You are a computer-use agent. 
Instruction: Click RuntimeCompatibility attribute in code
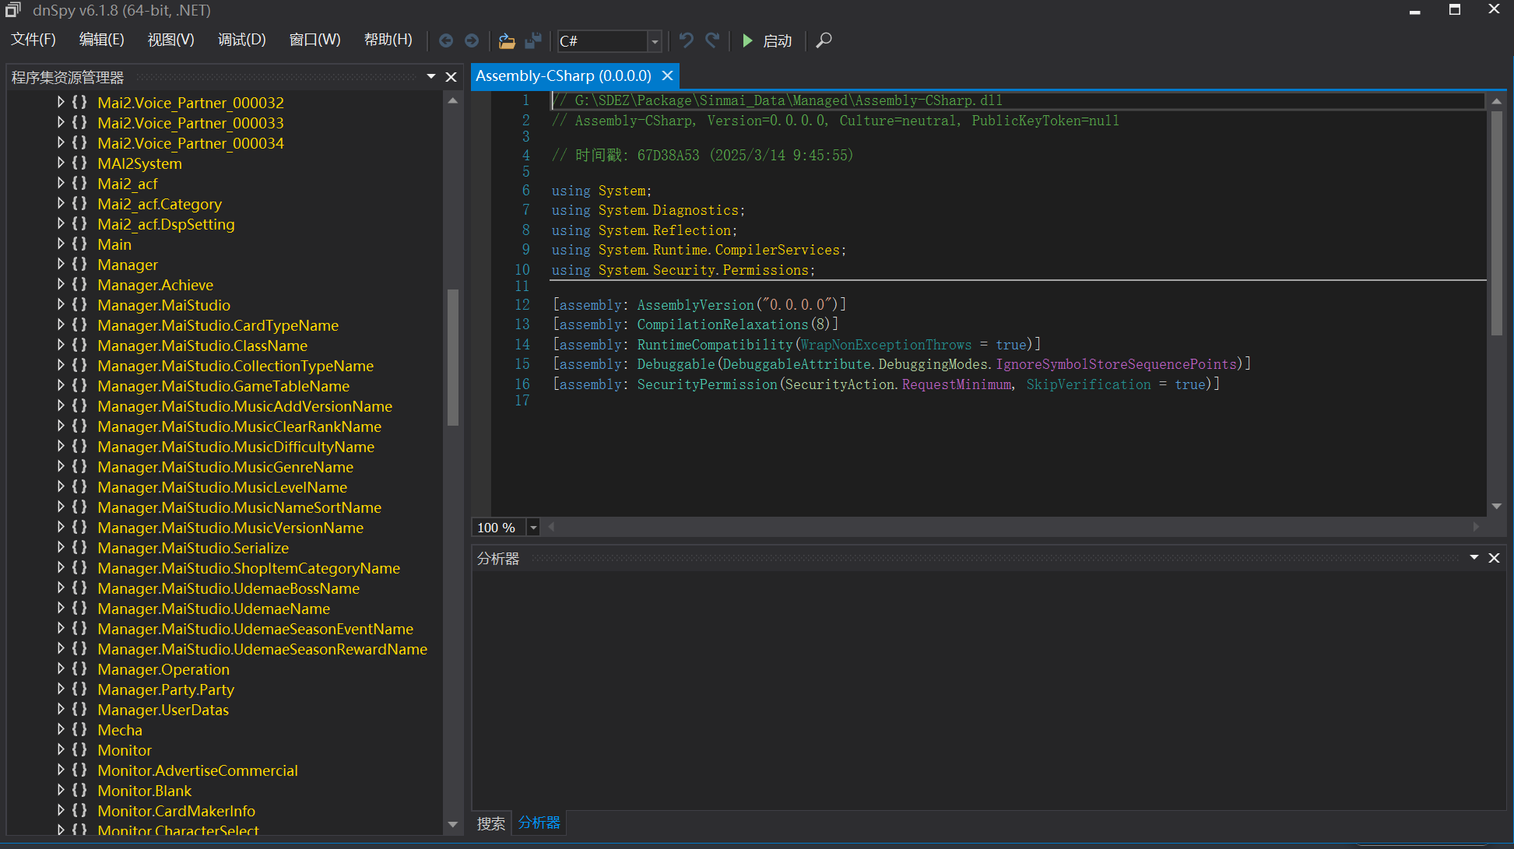[715, 344]
